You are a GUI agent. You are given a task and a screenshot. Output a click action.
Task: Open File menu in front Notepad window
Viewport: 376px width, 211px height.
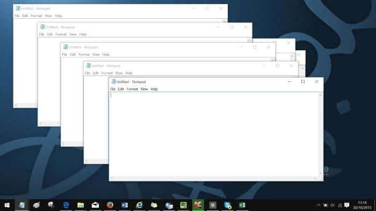(113, 89)
